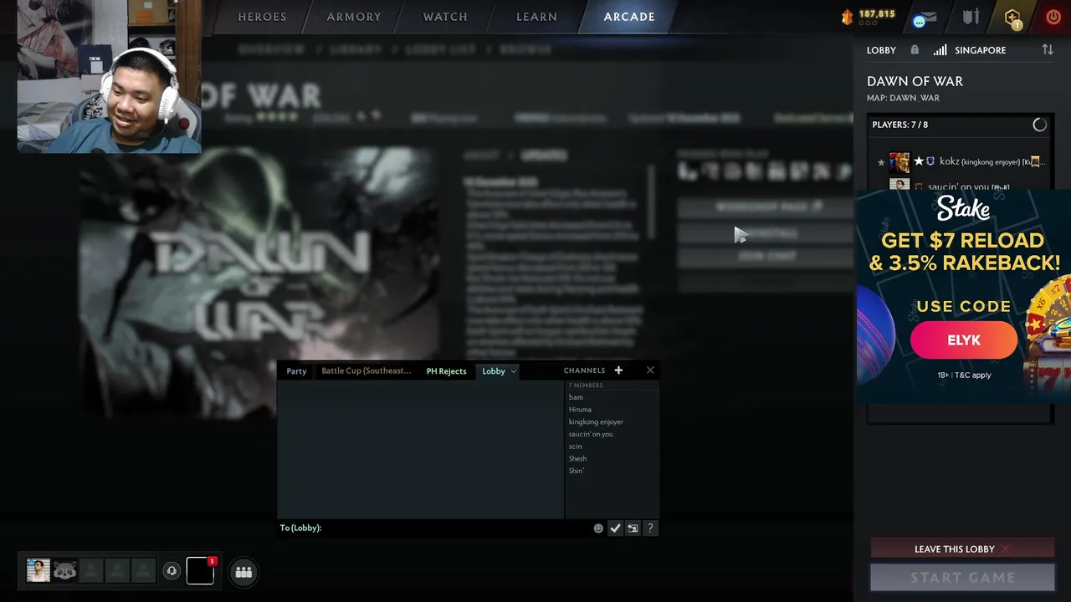Select saucin' on you in the members list
1071x602 pixels.
point(591,434)
